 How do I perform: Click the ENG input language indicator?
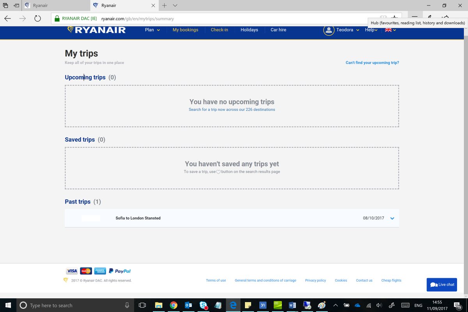418,305
